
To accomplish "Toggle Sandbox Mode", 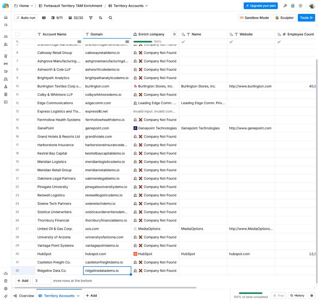I will coord(254,18).
